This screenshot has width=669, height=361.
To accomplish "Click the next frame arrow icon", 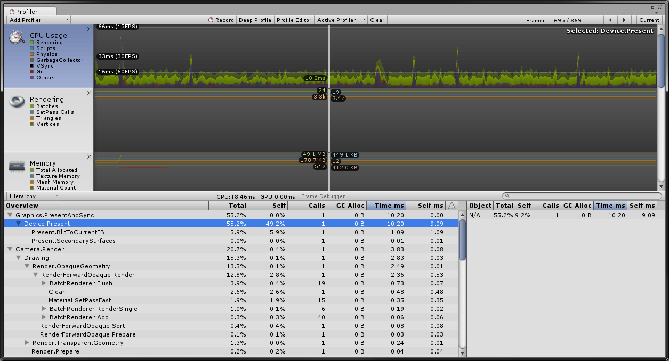I will pos(623,20).
